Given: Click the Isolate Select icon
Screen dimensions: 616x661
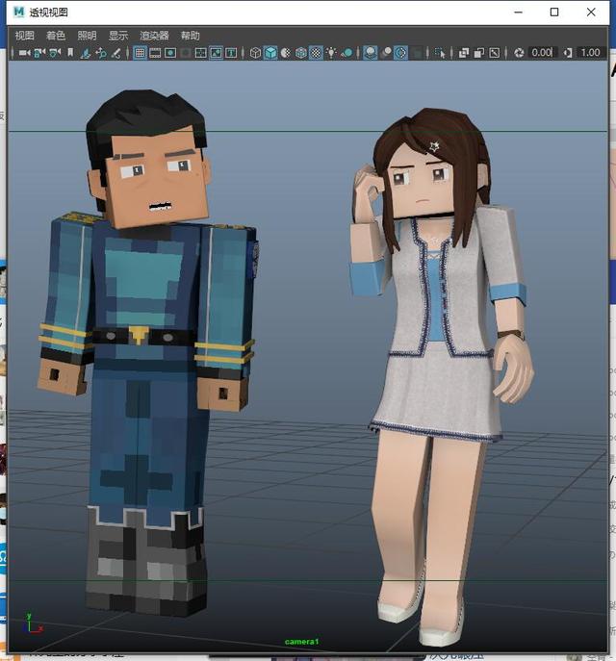Looking at the screenshot, I should [x=440, y=53].
